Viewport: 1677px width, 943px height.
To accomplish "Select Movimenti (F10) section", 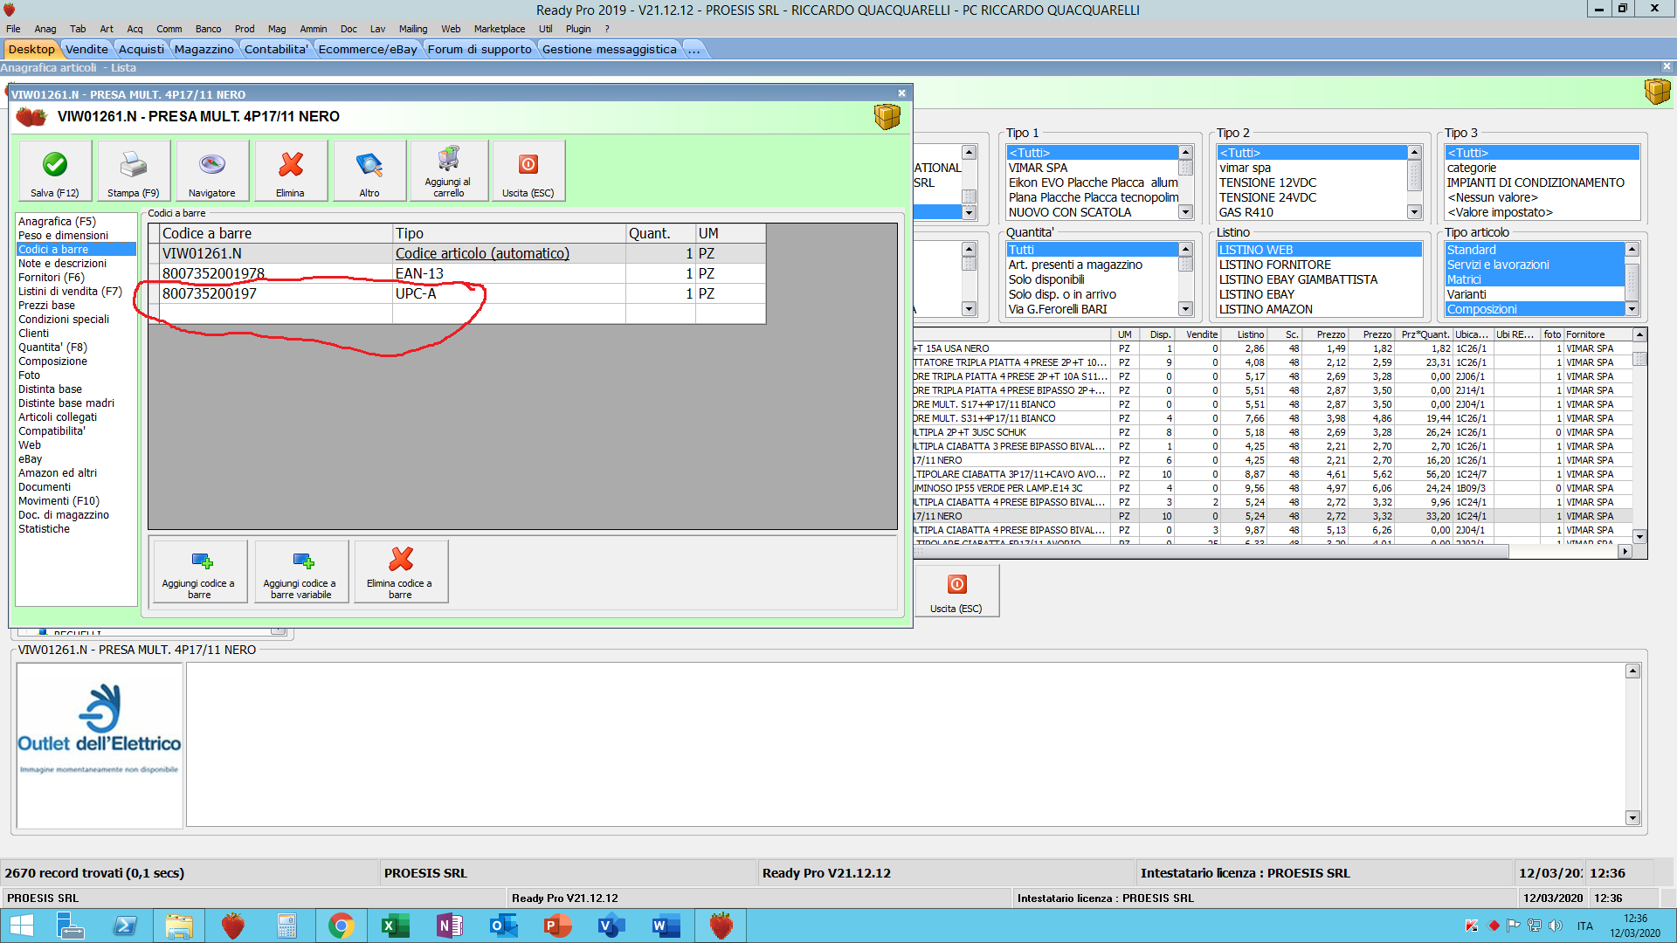I will 59,501.
